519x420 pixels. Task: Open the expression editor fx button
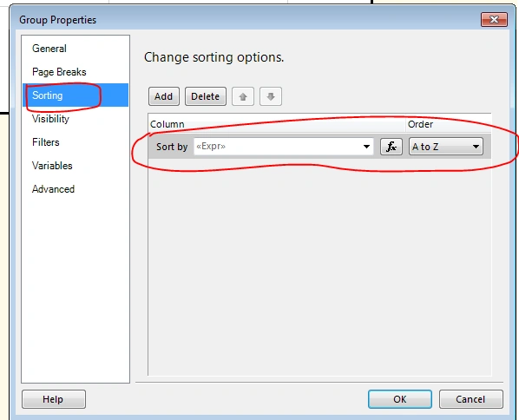[391, 147]
